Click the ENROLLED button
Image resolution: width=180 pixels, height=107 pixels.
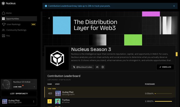[165, 67]
